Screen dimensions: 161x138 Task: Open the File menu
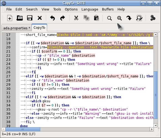pyautogui.click(x=9, y=9)
